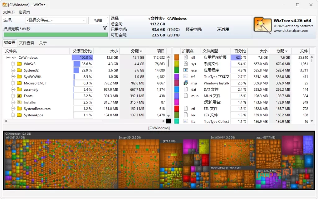Click the SysWOW64 block in treemap

[231, 152]
